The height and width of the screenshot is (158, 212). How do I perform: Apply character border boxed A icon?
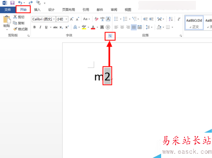tap(108, 19)
